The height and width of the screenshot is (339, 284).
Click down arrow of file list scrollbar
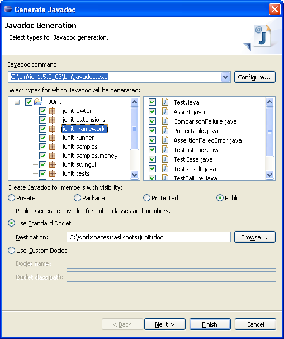269,175
